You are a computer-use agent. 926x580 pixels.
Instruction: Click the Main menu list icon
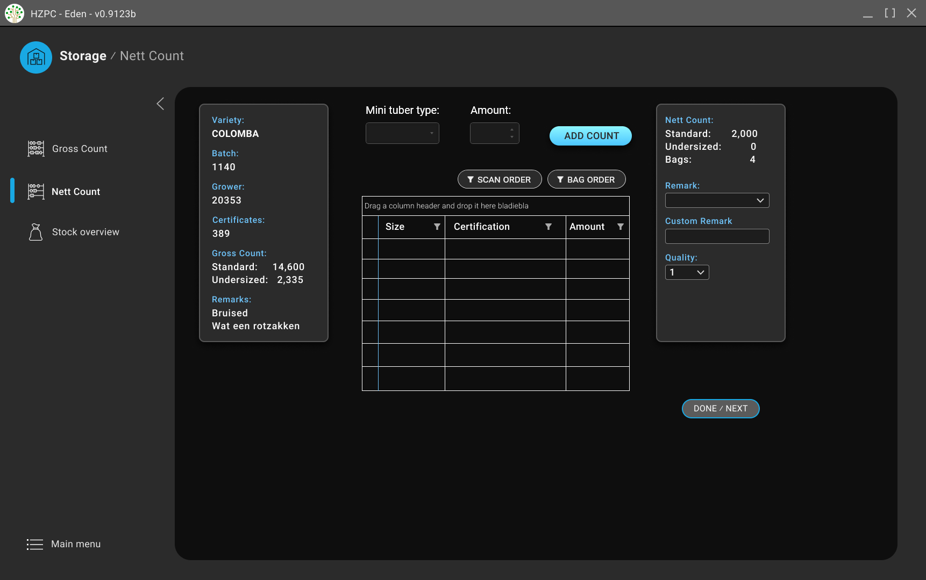point(35,545)
